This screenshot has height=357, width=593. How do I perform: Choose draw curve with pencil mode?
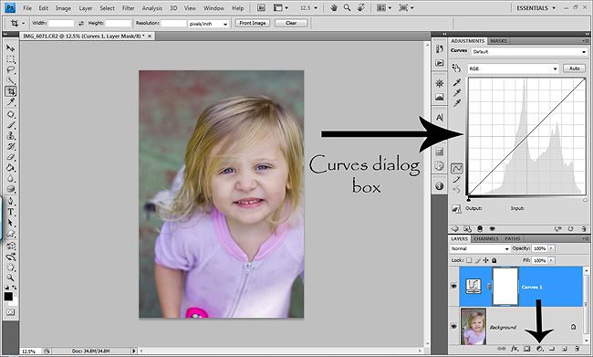click(456, 179)
